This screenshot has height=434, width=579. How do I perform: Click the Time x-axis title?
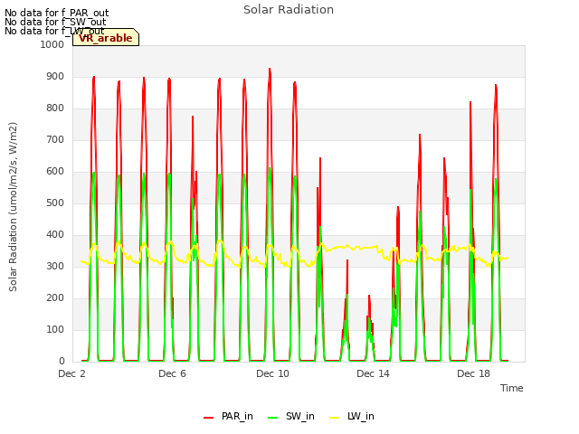[x=512, y=388]
